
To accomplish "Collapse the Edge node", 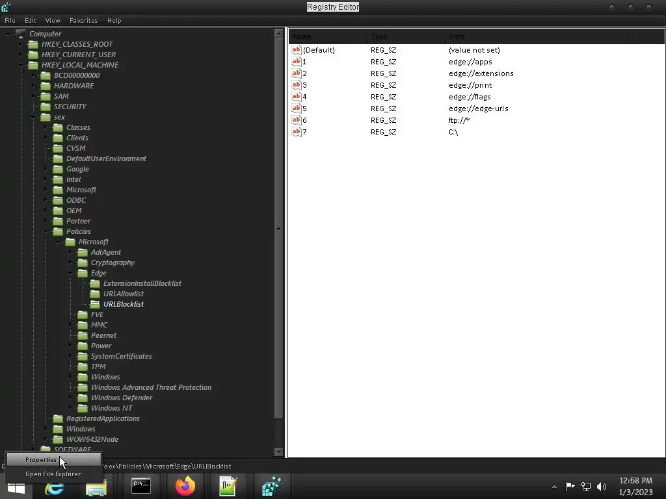I will 70,274.
